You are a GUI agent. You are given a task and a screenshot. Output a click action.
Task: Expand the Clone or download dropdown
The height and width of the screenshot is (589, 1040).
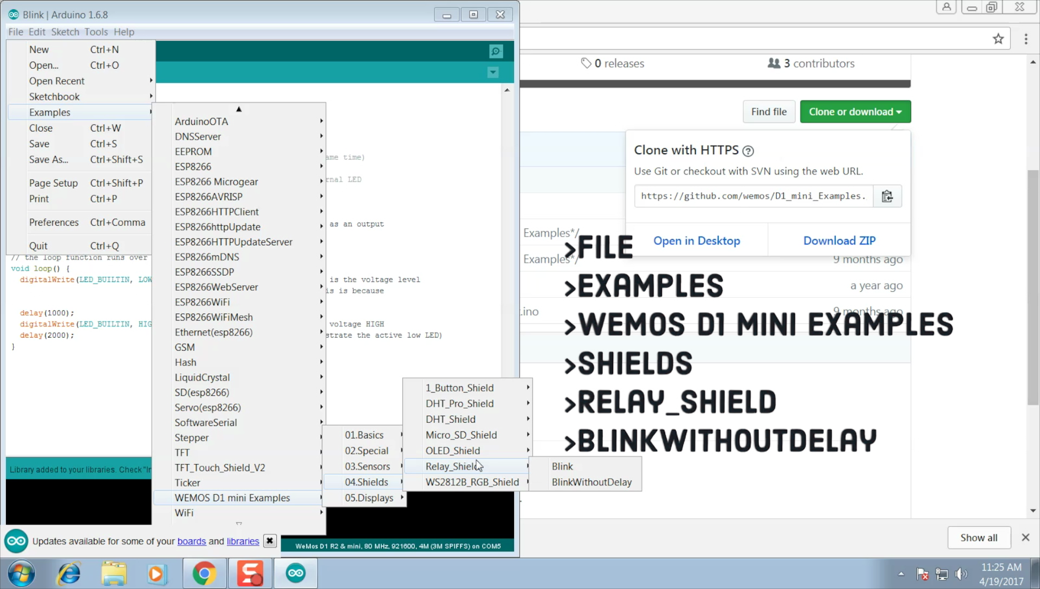point(855,112)
